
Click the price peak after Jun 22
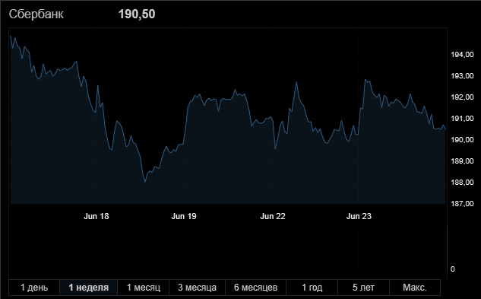pos(296,82)
